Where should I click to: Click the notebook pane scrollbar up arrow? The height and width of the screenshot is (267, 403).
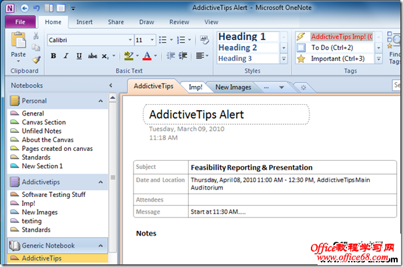tap(113, 97)
